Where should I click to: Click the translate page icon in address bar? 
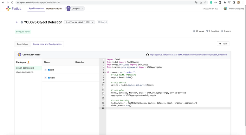[x=196, y=2]
